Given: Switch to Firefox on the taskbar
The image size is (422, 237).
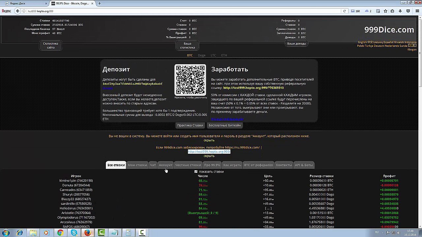Looking at the screenshot, I should coord(87,233).
